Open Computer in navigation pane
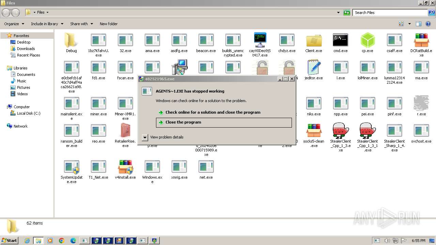Image resolution: width=436 pixels, height=245 pixels. click(21, 107)
